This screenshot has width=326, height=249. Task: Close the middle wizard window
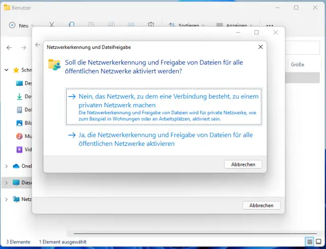[x=276, y=32]
